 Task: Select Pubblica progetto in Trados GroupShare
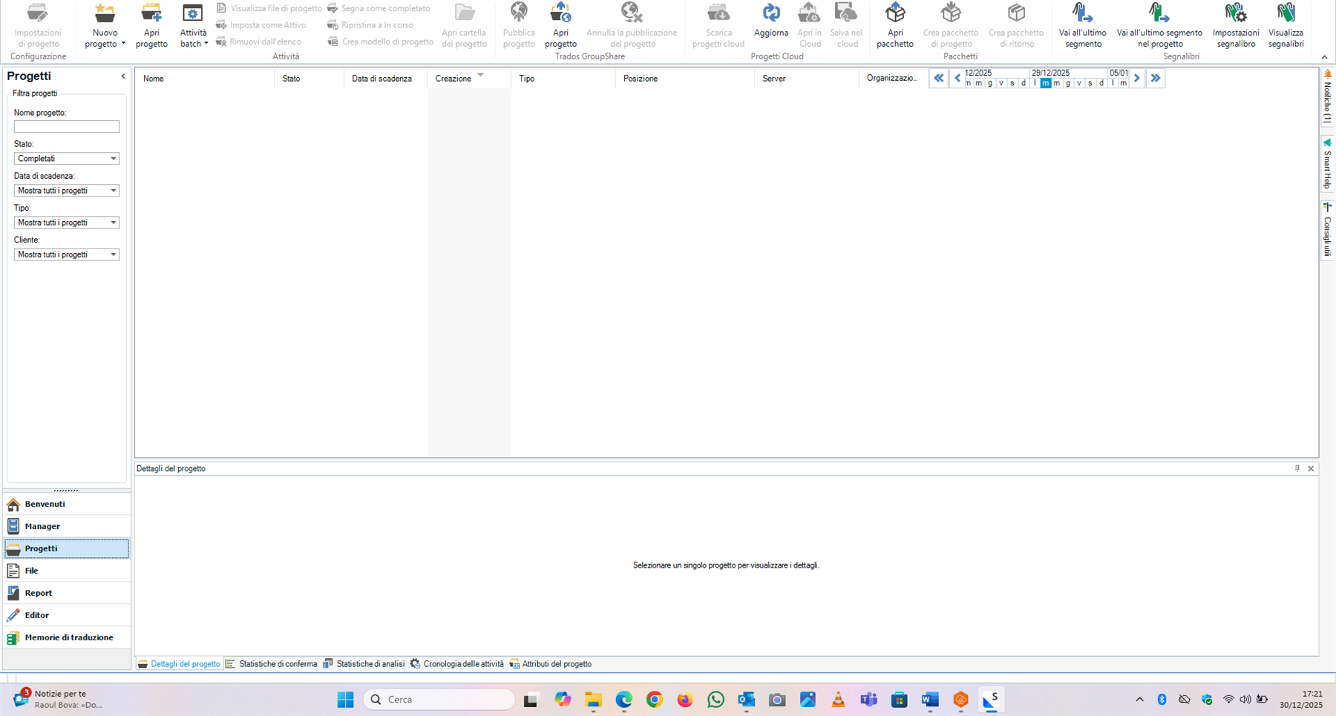518,26
